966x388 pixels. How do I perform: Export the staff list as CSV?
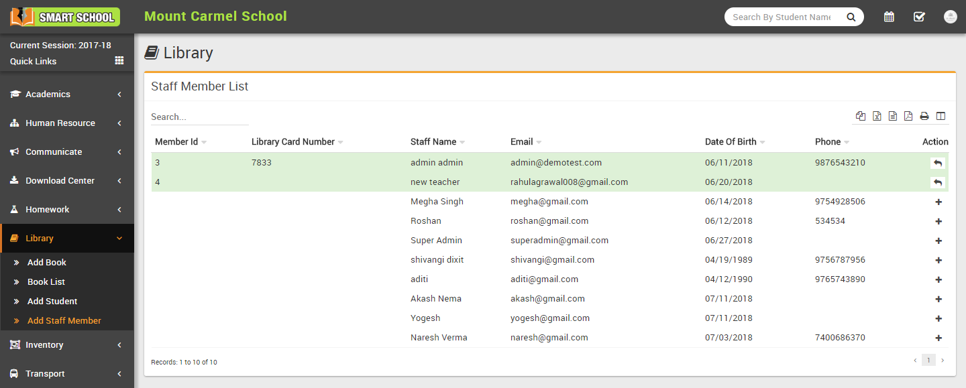(x=893, y=116)
